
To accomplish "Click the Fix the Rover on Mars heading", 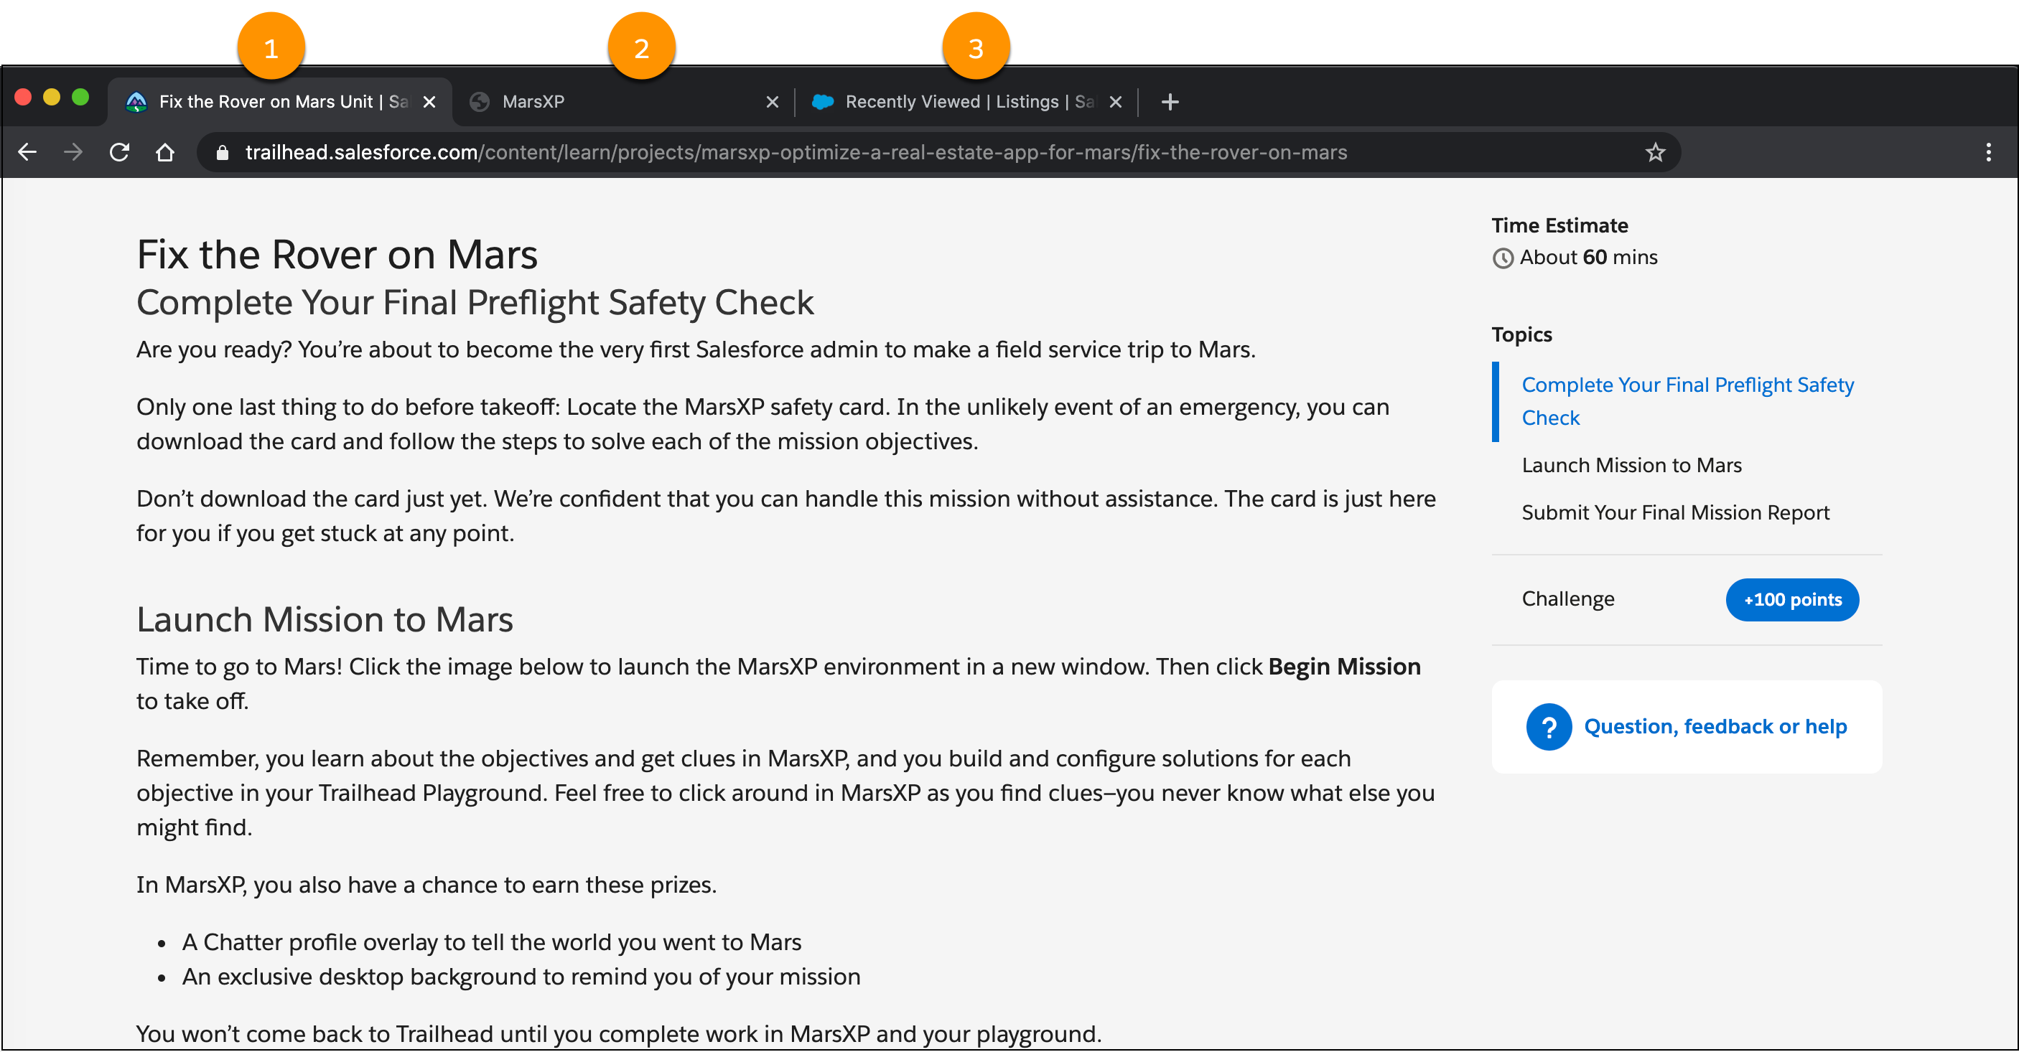I will click(337, 255).
